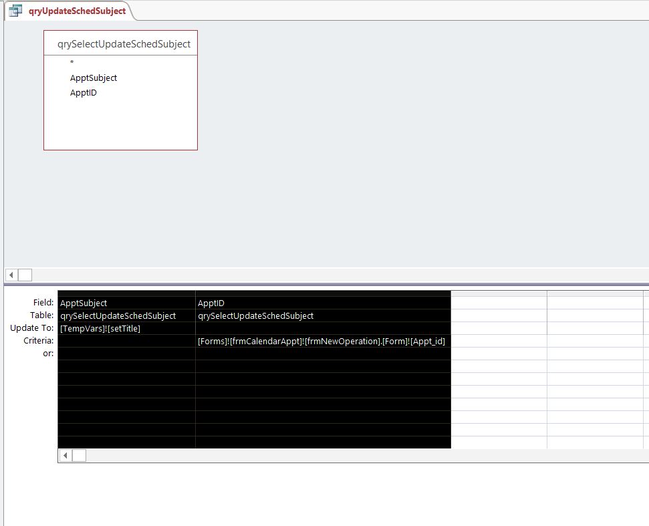The image size is (649, 526).
Task: Select the asterisk all-fields entry
Action: 72,62
